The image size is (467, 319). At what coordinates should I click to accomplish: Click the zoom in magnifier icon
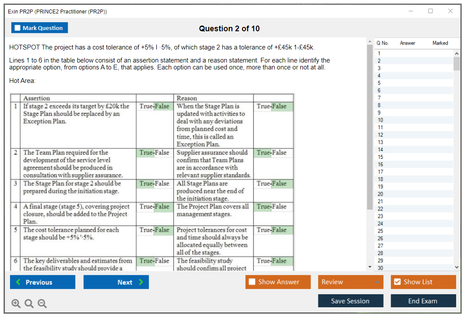click(16, 304)
